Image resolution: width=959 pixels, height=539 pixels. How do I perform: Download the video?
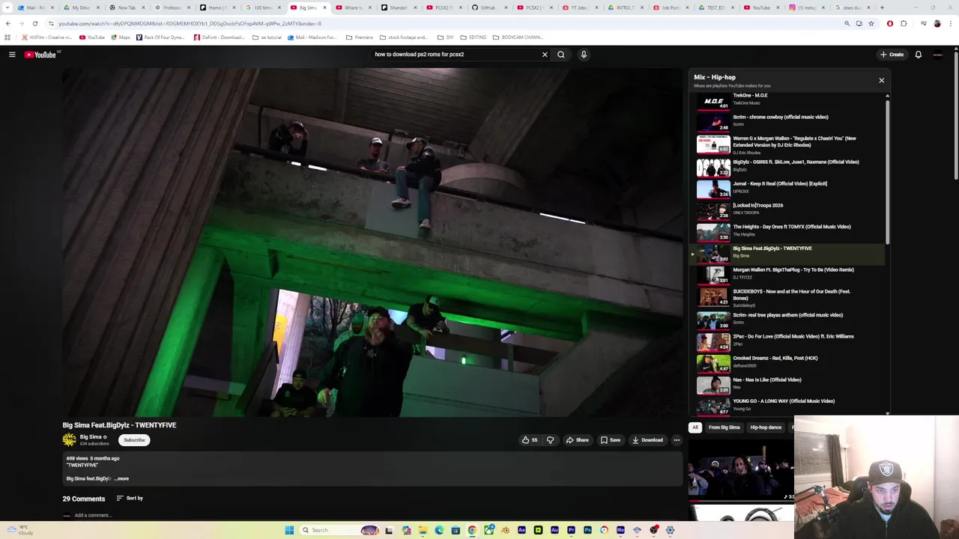coord(647,440)
